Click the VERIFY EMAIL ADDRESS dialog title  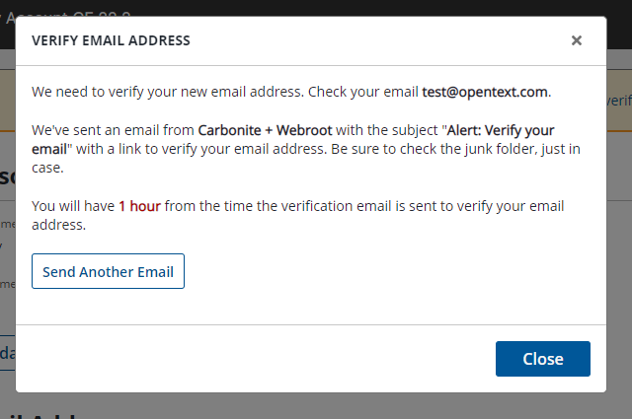point(111,40)
